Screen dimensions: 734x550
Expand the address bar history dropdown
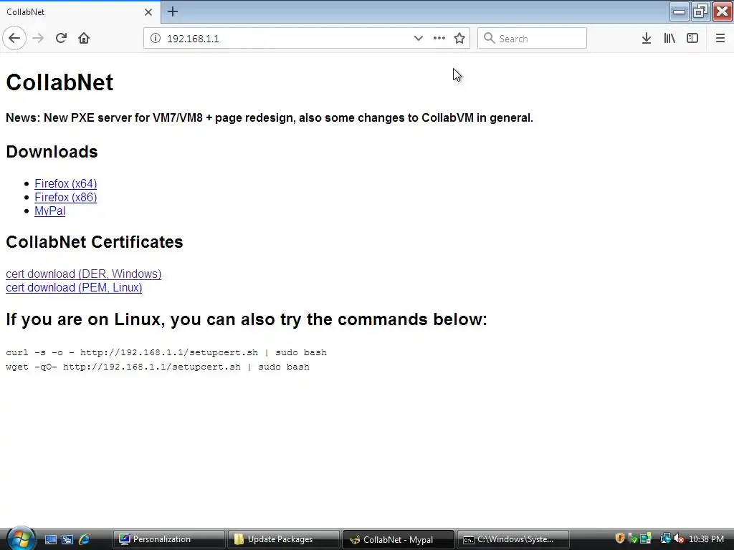click(418, 39)
